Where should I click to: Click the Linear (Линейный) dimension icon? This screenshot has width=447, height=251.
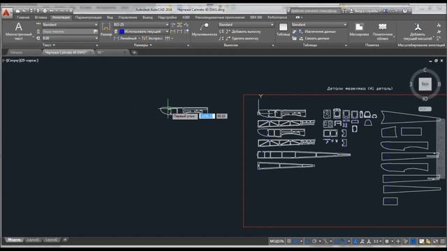pyautogui.click(x=116, y=38)
